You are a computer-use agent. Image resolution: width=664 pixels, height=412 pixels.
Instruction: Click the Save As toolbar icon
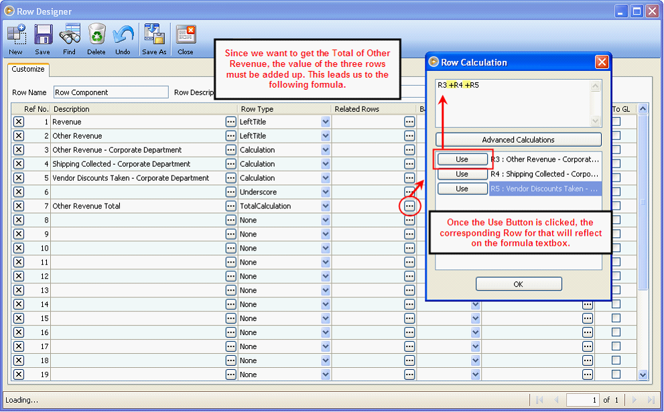154,40
